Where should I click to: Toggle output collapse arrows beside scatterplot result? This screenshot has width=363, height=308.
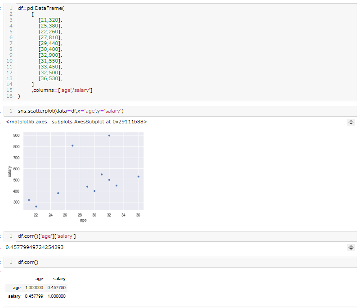[351, 122]
